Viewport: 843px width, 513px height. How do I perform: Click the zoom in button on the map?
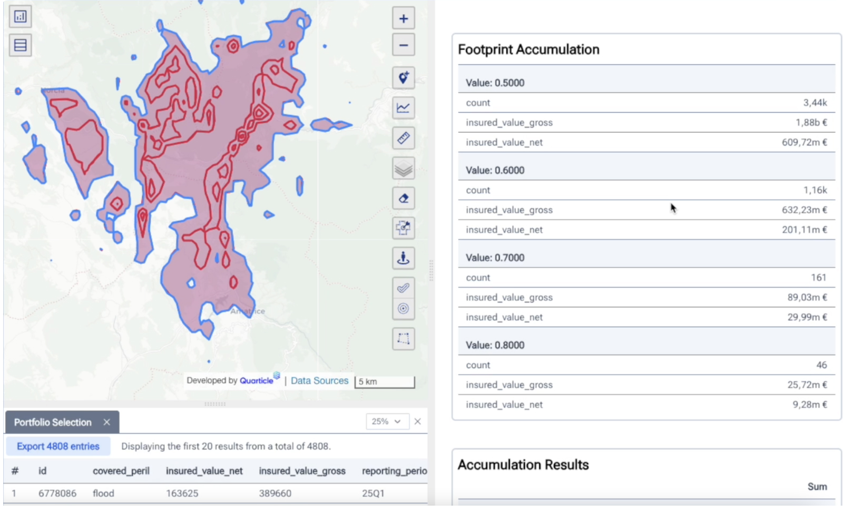[x=403, y=18]
